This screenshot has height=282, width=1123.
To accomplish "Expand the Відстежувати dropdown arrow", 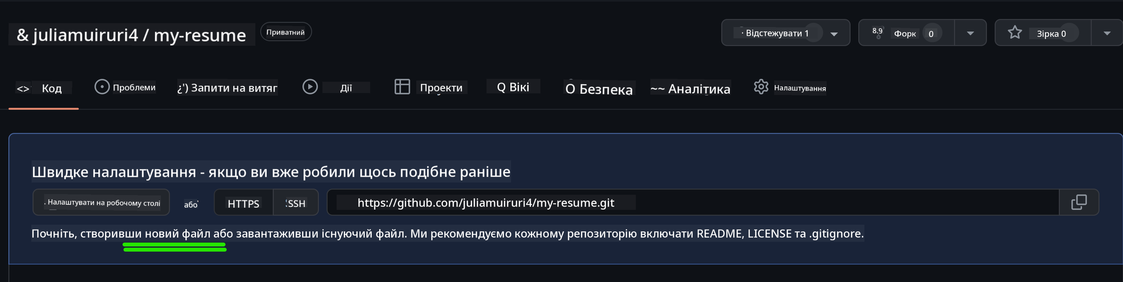I will pos(834,33).
